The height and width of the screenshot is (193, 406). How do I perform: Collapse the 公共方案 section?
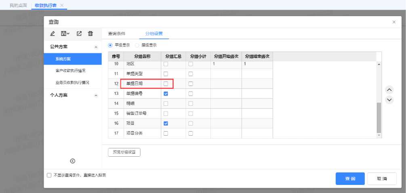[96, 47]
